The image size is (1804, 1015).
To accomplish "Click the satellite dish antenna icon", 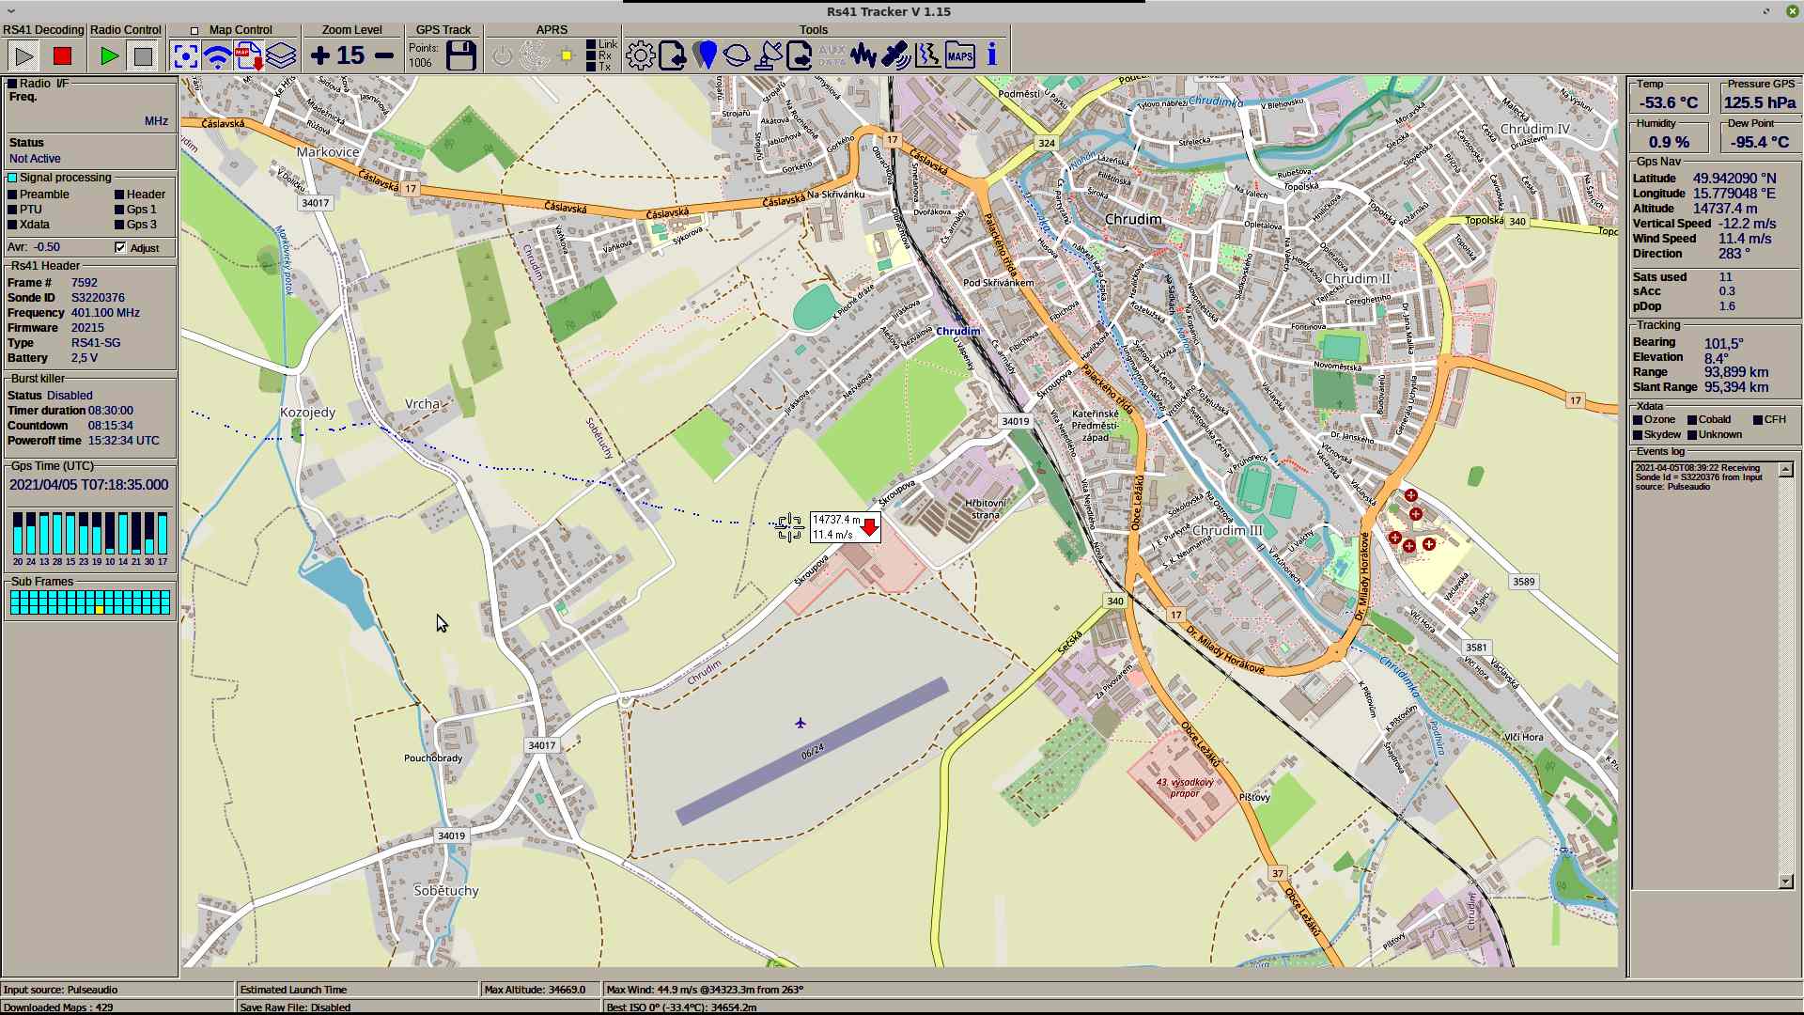I will tap(768, 56).
